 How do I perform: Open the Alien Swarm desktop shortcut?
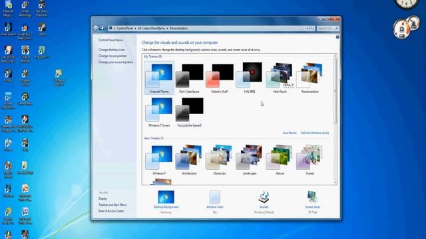point(8,29)
